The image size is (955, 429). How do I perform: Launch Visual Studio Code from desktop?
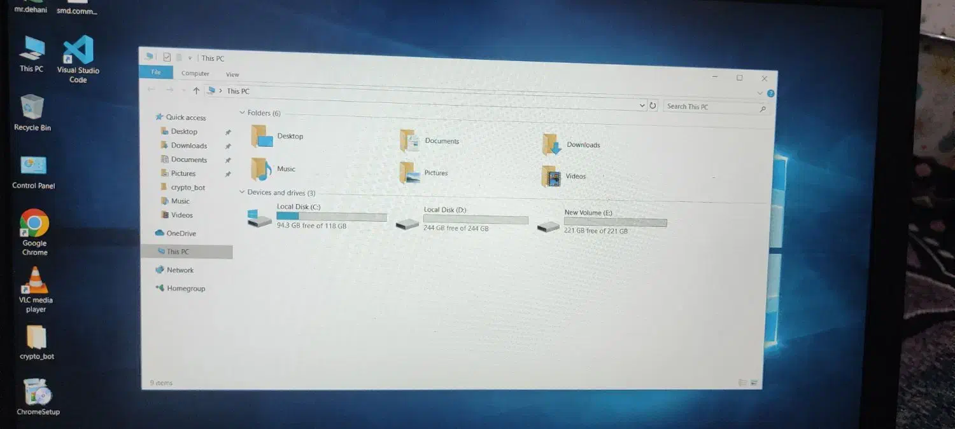(x=78, y=59)
